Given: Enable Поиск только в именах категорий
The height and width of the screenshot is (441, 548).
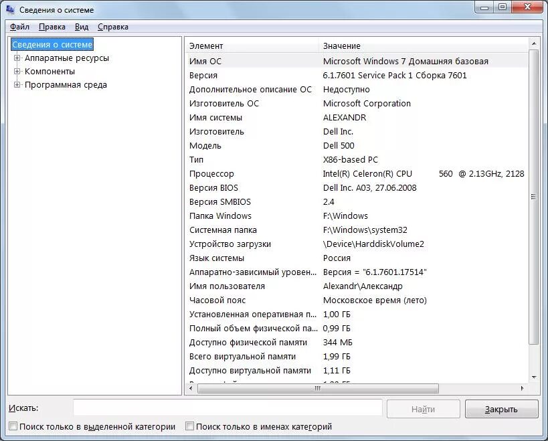Looking at the screenshot, I should tap(188, 426).
